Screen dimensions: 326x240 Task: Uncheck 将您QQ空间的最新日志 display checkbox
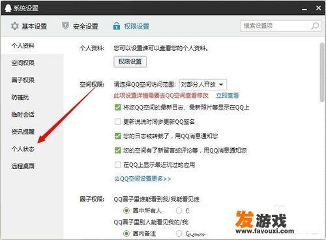click(x=117, y=107)
